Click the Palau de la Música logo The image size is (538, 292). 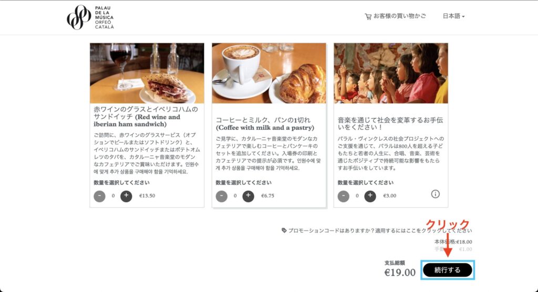click(90, 17)
